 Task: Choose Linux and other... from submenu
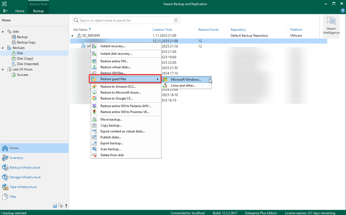click(187, 85)
